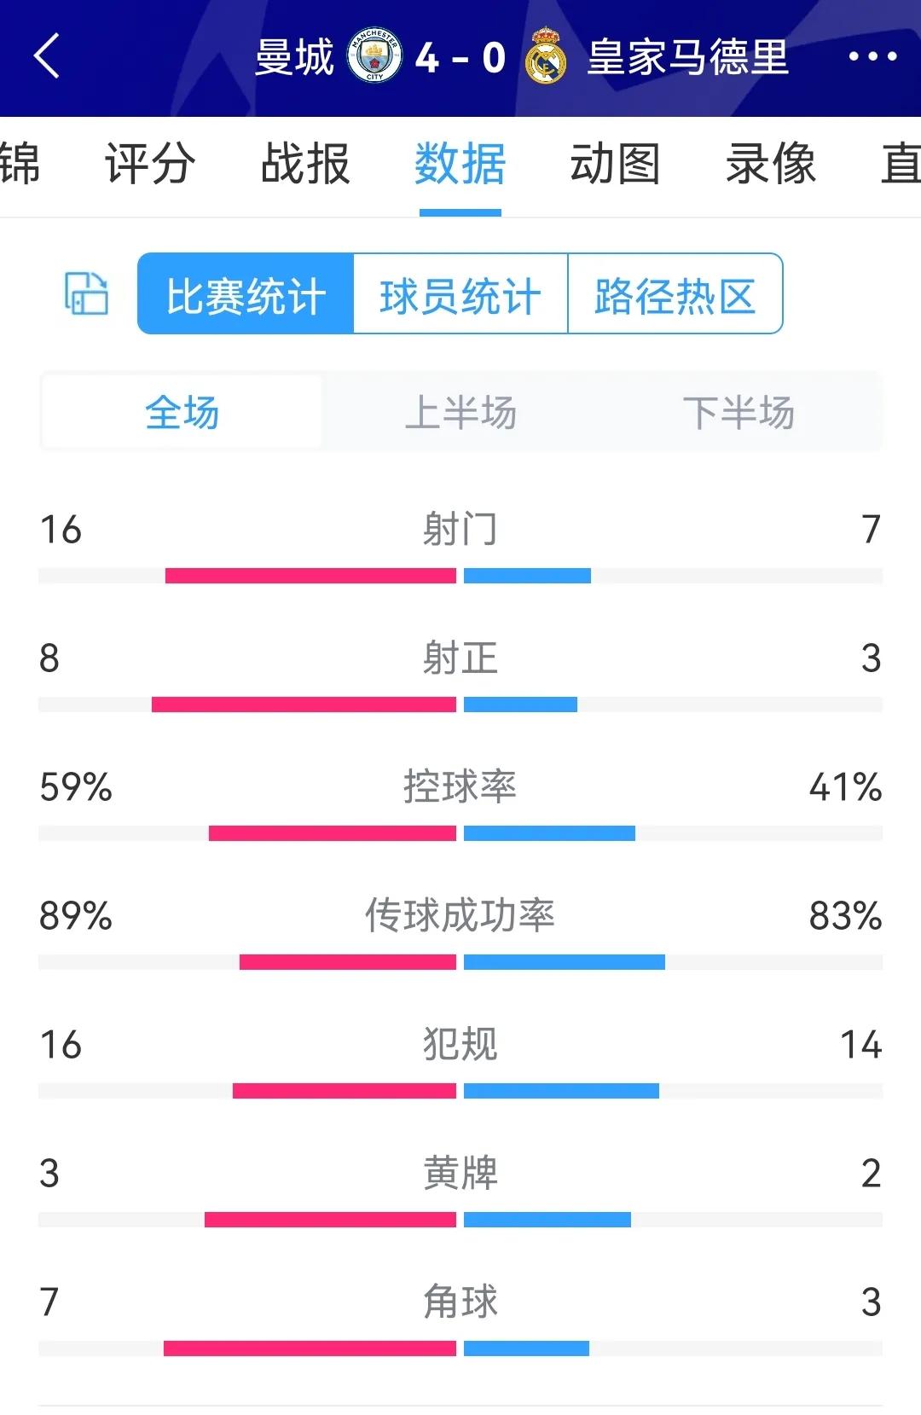This screenshot has width=921, height=1415.
Task: Switch to the 评分 tab
Action: point(150,164)
